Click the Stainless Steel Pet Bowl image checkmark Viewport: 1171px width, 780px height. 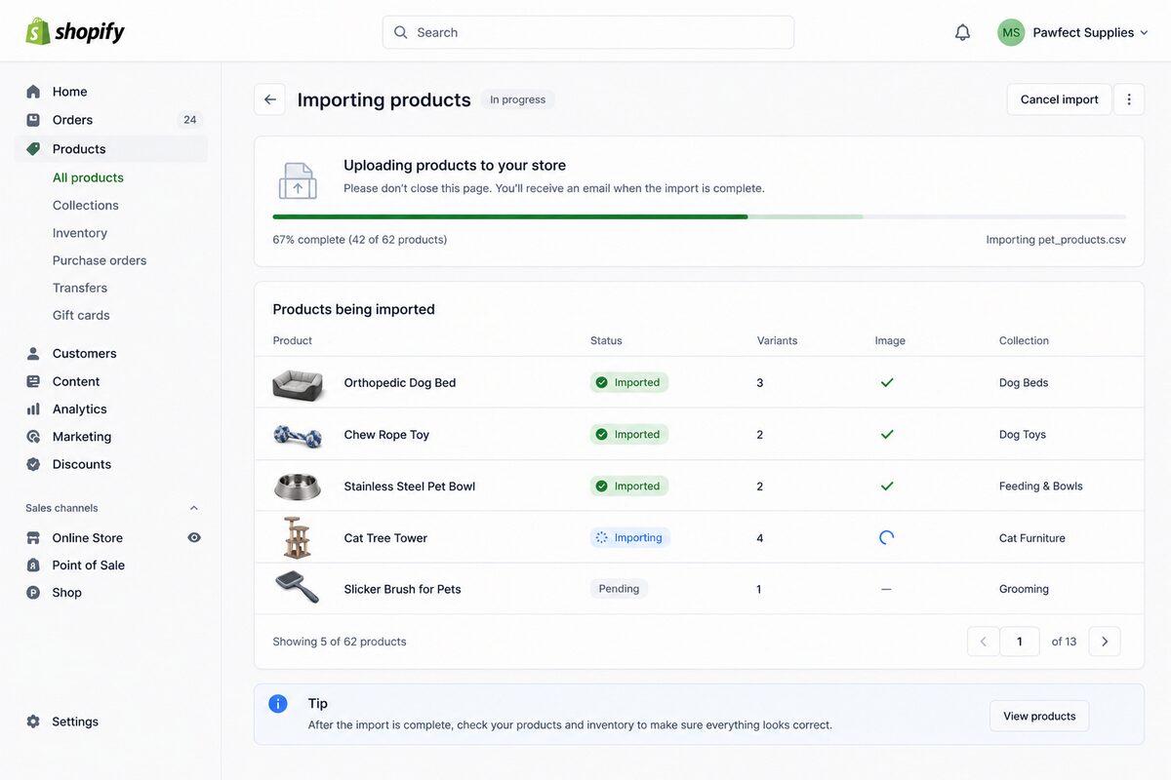pyautogui.click(x=887, y=486)
